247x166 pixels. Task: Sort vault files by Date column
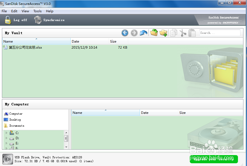click(x=90, y=41)
